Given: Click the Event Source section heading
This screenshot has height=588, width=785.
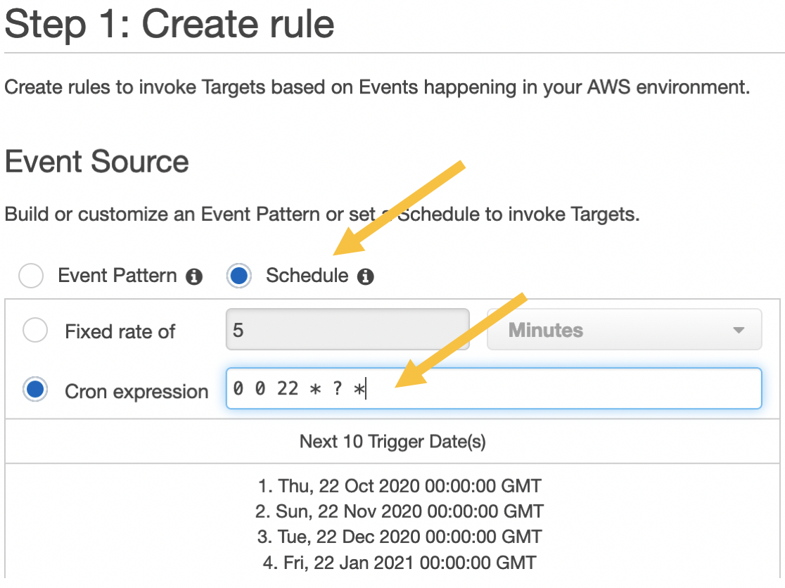Looking at the screenshot, I should pyautogui.click(x=97, y=162).
